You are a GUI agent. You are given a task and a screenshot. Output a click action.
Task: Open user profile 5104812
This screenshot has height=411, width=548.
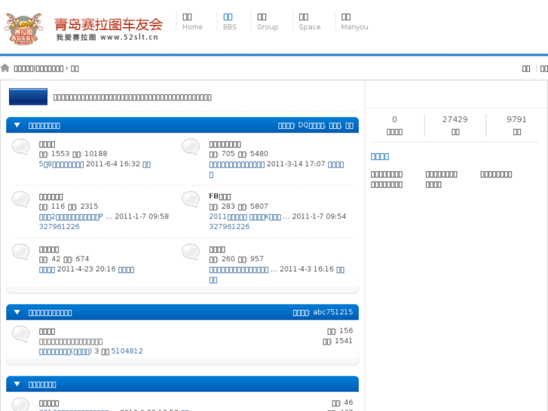(127, 351)
